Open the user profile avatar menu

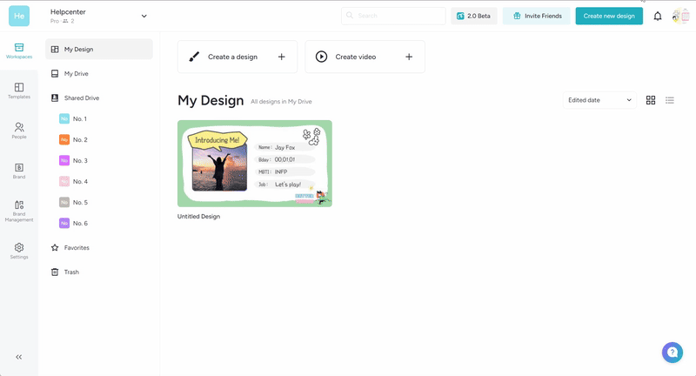point(680,16)
